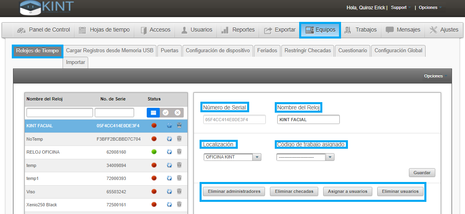This screenshot has width=465, height=214.
Task: Delete RELOJ OFICINA using the trash icon
Action: click(179, 152)
